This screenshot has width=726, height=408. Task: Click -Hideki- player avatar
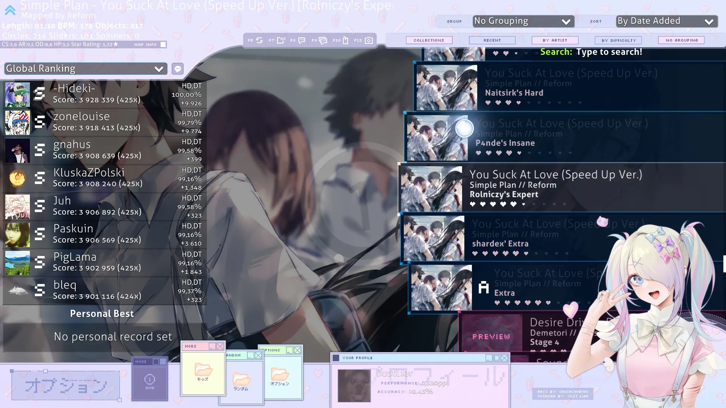point(17,94)
